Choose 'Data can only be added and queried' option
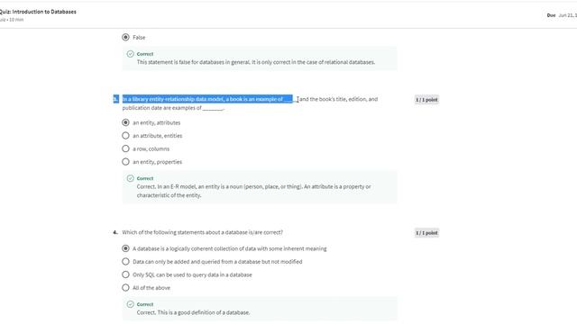577x324 pixels. [x=125, y=262]
